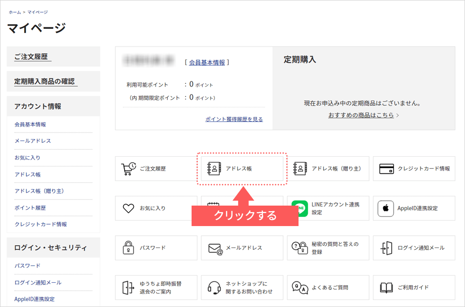Select the credit card information icon
The width and height of the screenshot is (465, 307).
click(x=386, y=168)
